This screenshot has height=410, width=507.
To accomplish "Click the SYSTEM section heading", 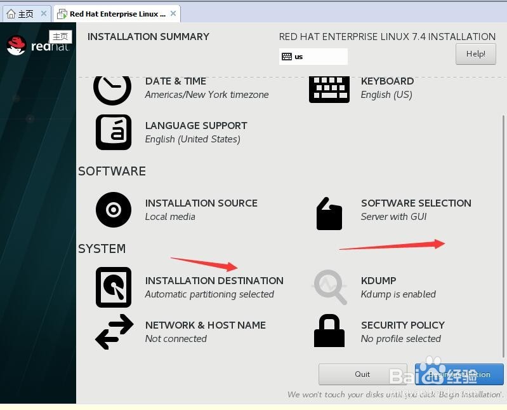I will (102, 249).
